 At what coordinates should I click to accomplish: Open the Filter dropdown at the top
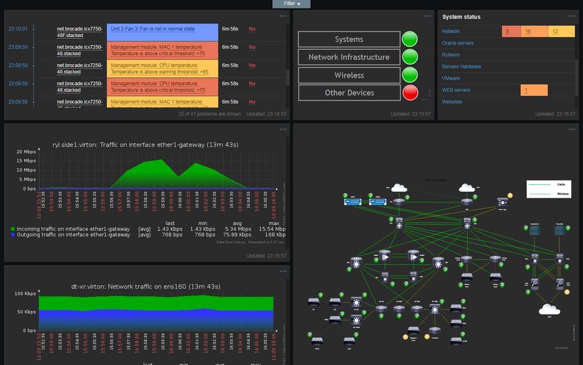click(291, 4)
